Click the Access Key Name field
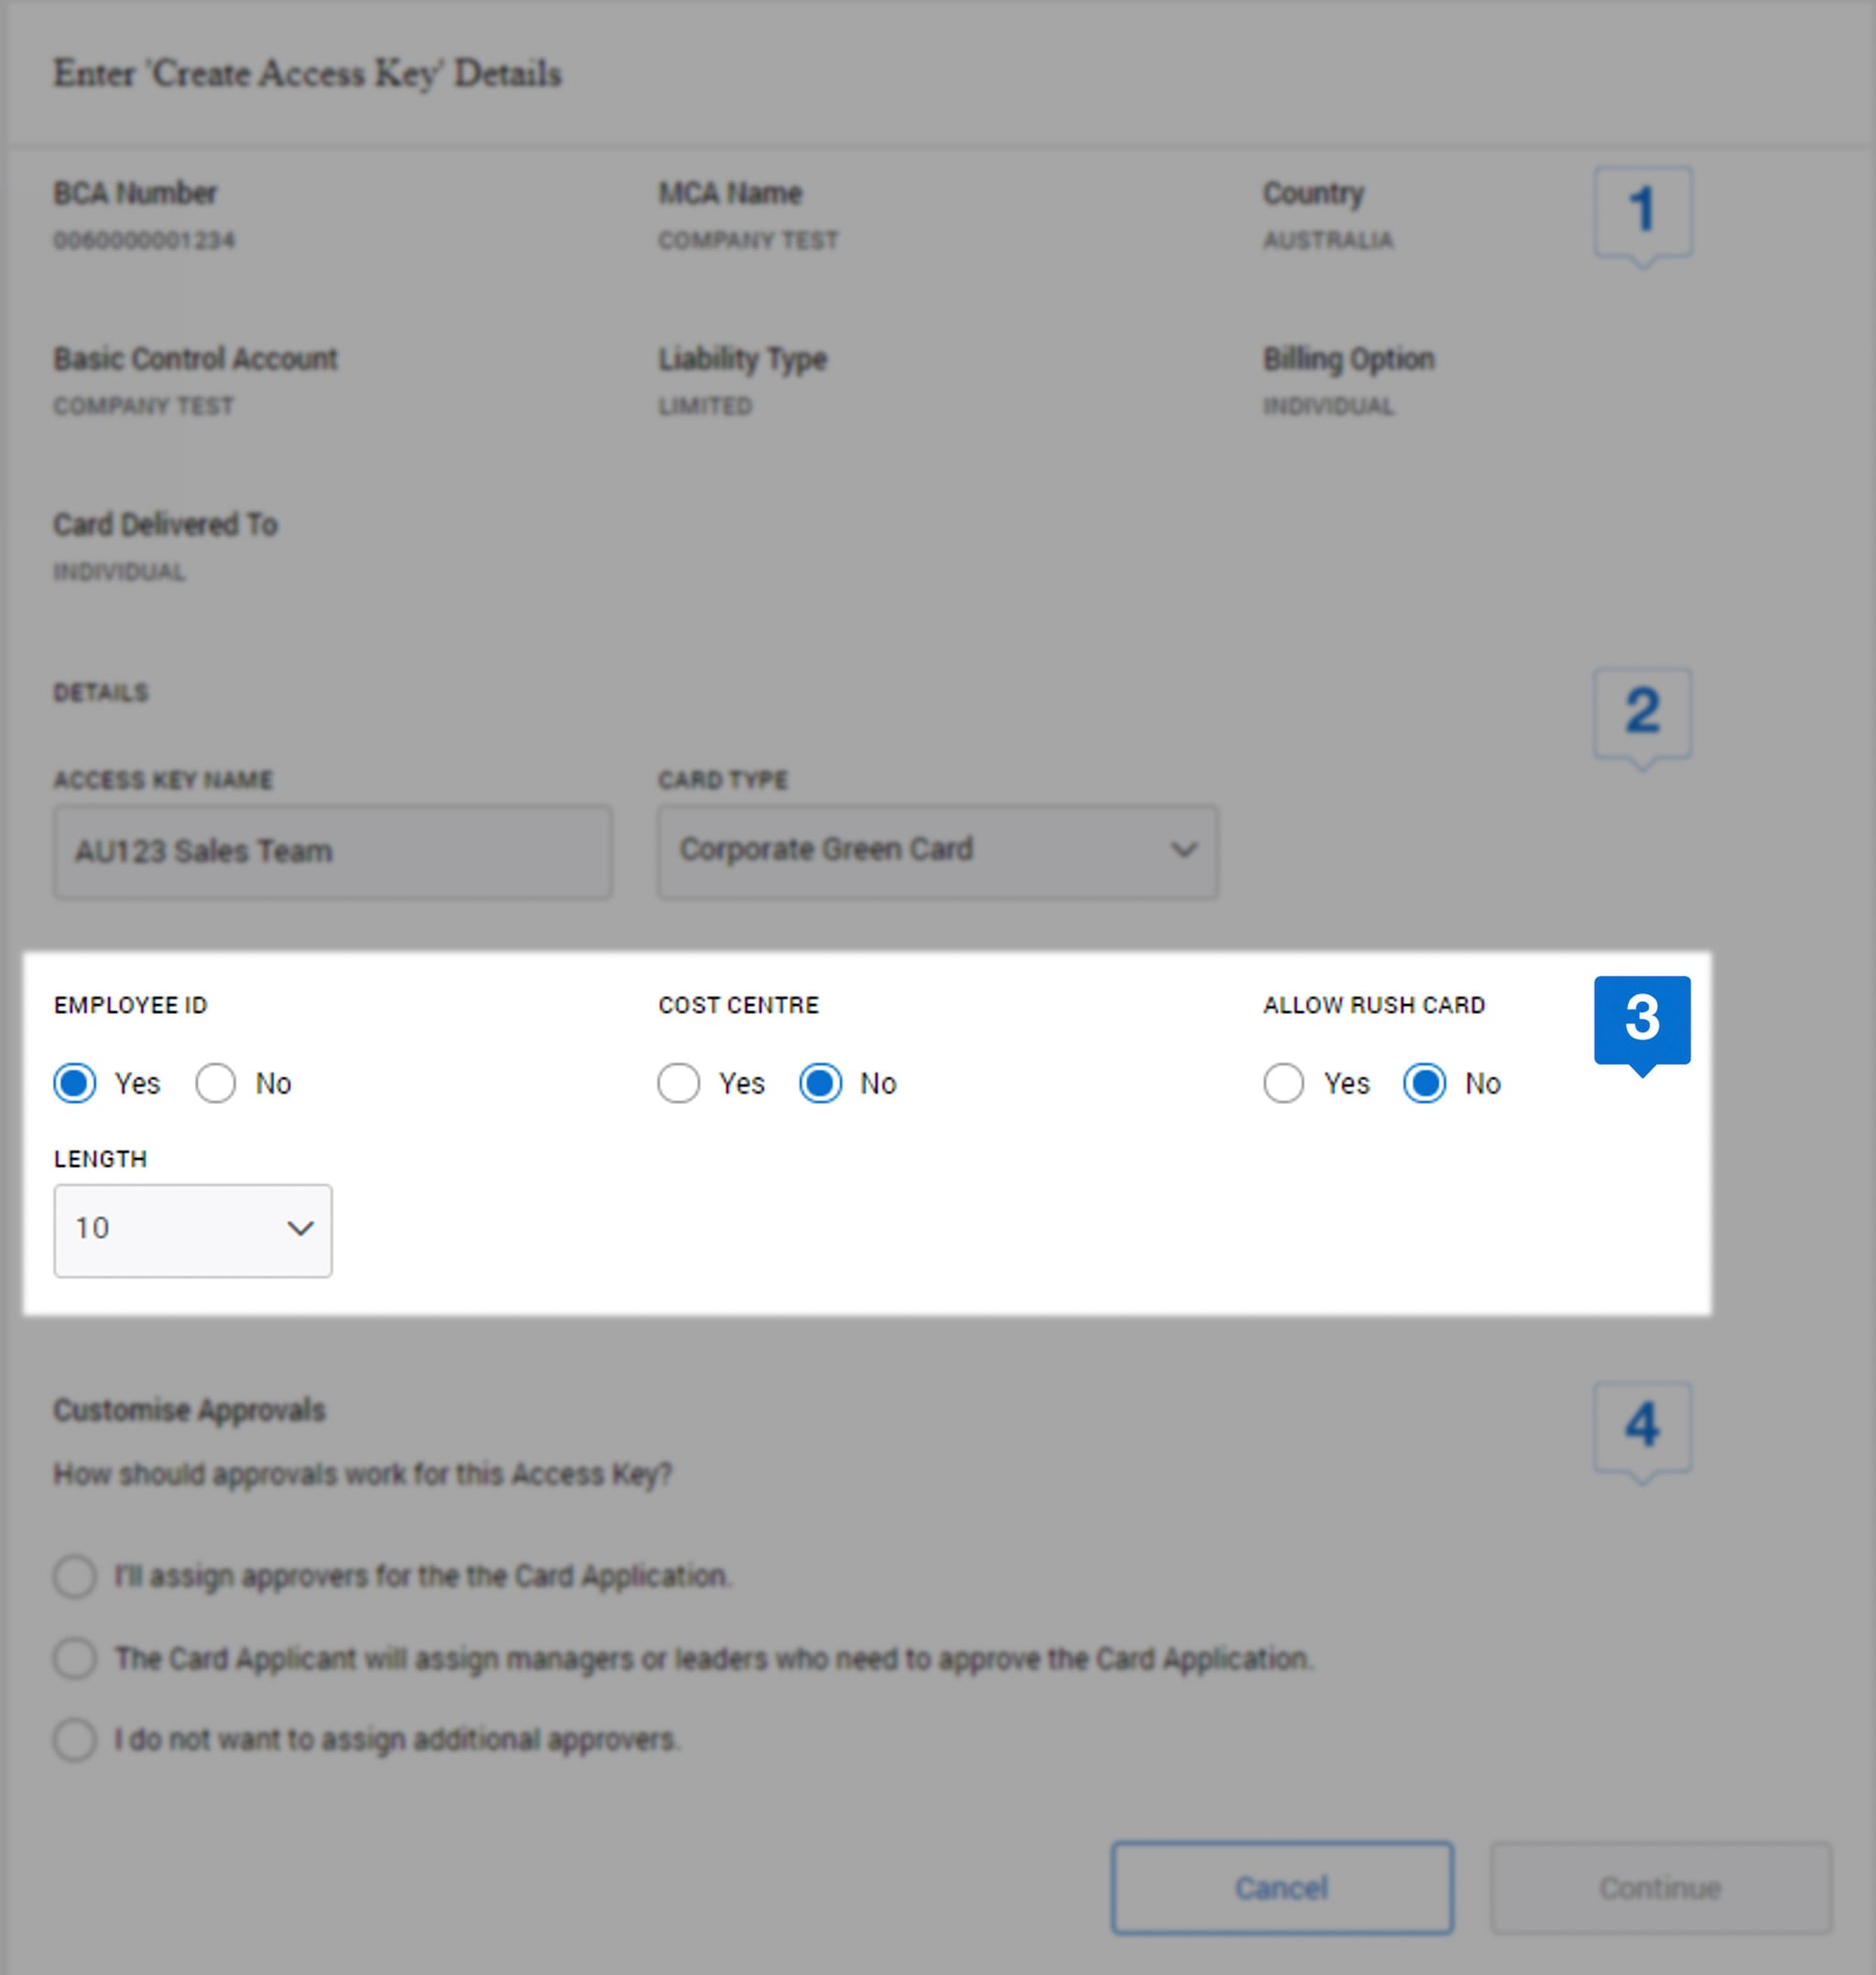Screen dimensions: 1876x1975 point(332,851)
